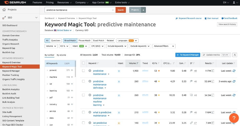Image resolution: width=240 pixels, height=126 pixels.
Task: Toggle the select-all keywords checkbox
Action: 83,63
